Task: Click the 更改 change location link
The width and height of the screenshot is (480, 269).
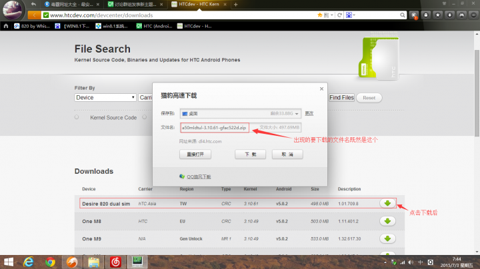Action: (309, 113)
